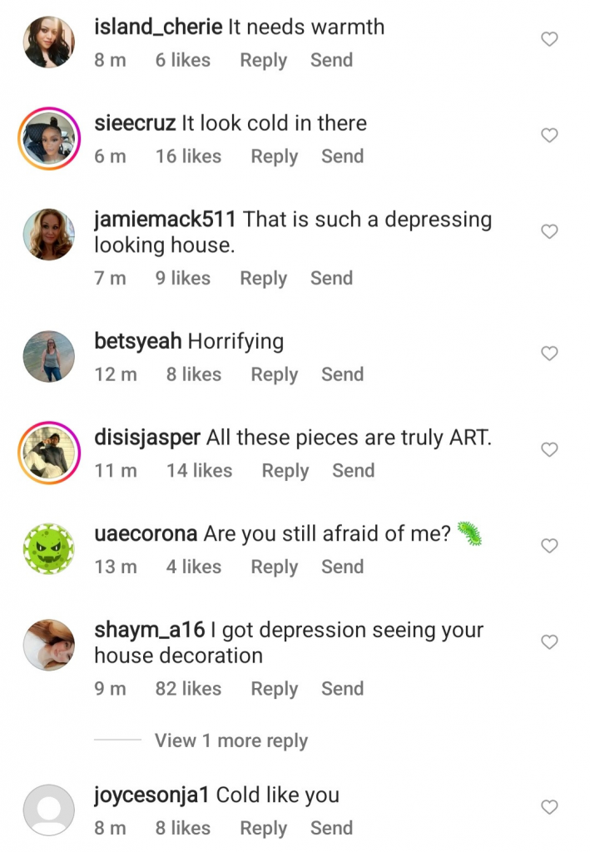590x852 pixels.
Task: Open sieecruz's story from profile picture
Action: (49, 138)
